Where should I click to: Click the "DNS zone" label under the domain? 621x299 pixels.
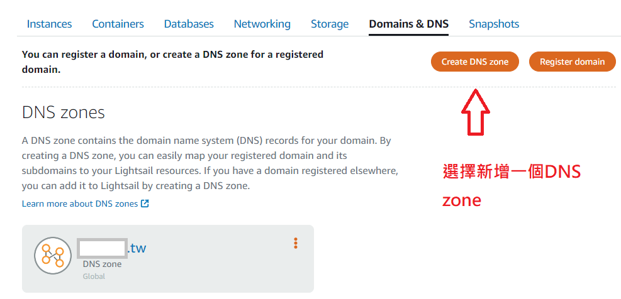(x=102, y=264)
